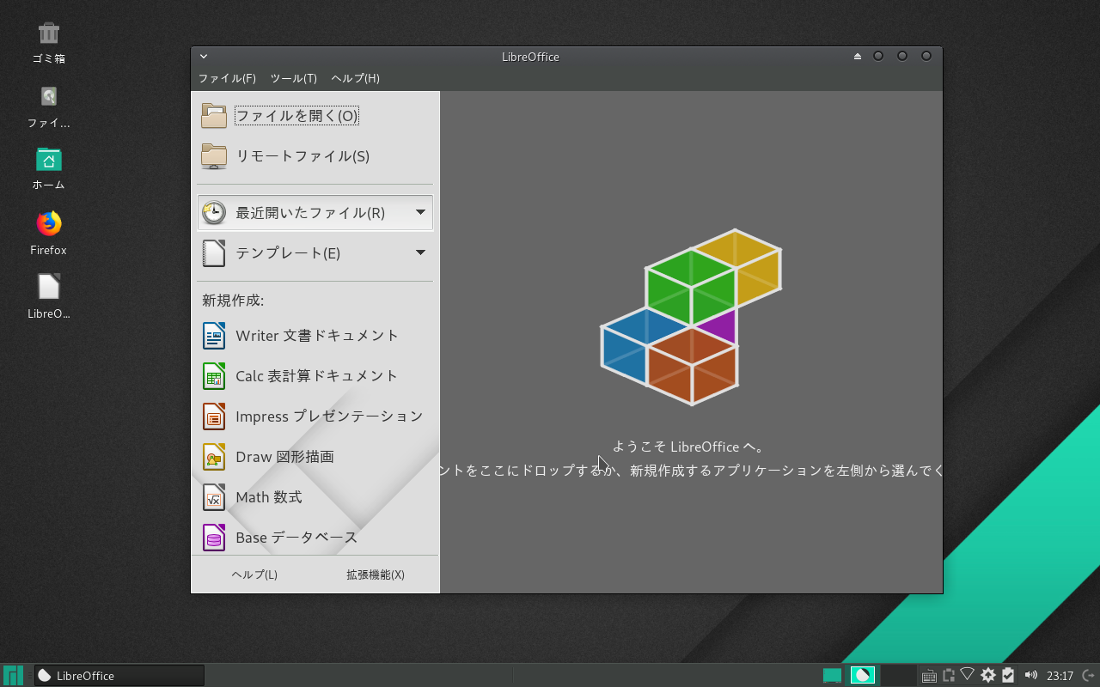The image size is (1100, 687).
Task: Switch to the first workspace in pager
Action: click(x=832, y=676)
